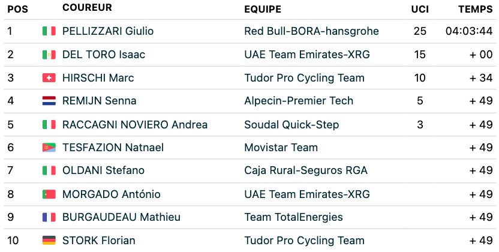Click the Mexican flag beside DEL TORO Isaac
499x252 pixels.
pos(49,55)
